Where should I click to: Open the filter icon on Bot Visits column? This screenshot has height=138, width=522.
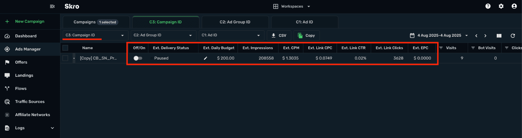(473, 48)
